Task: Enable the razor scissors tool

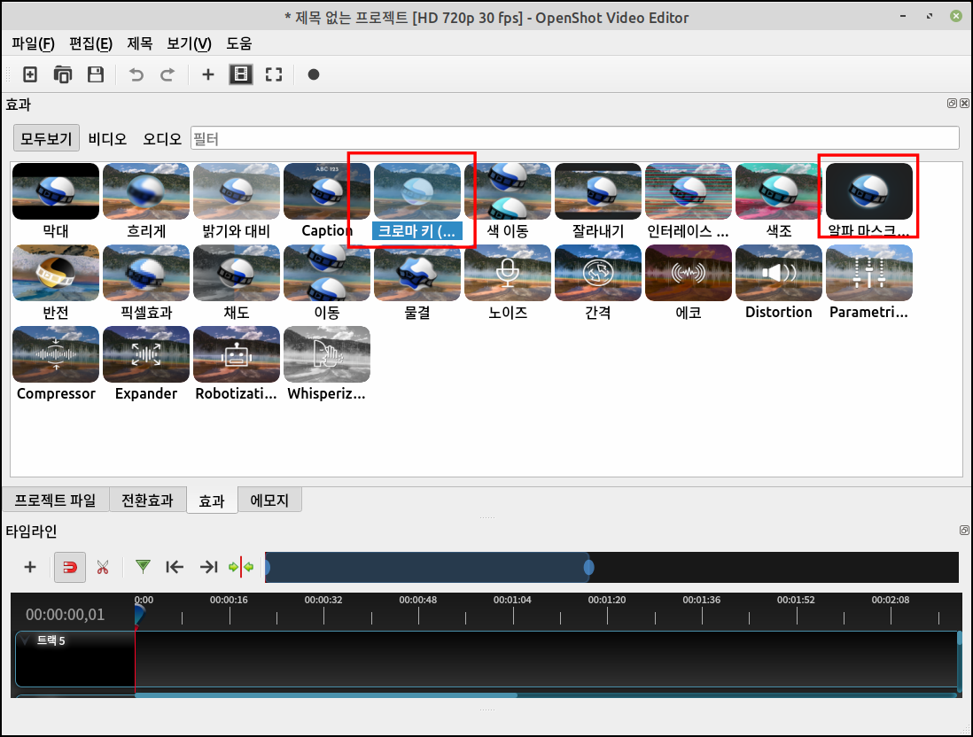Action: pos(103,567)
